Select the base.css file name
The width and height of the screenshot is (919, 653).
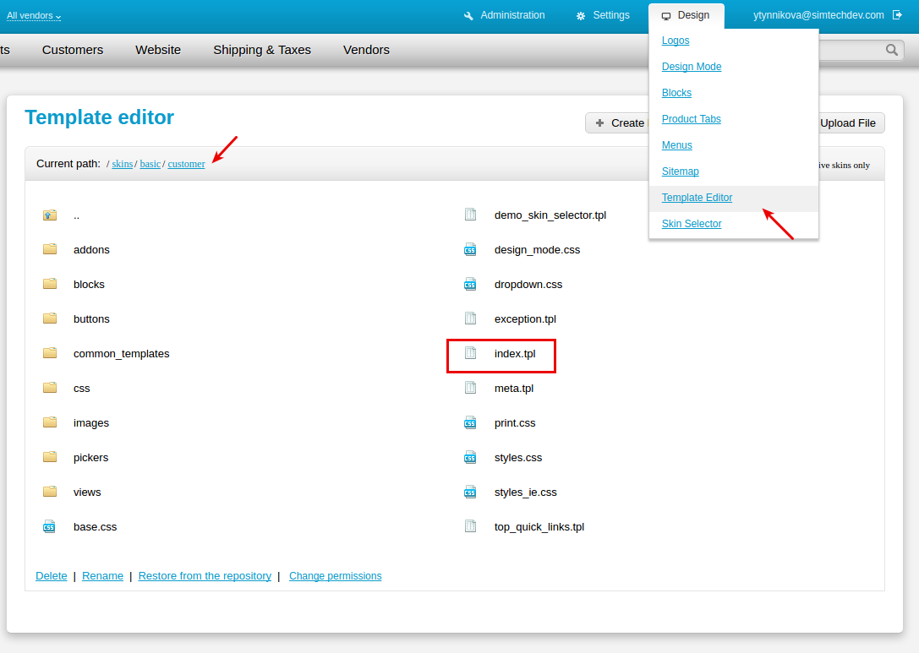point(95,527)
